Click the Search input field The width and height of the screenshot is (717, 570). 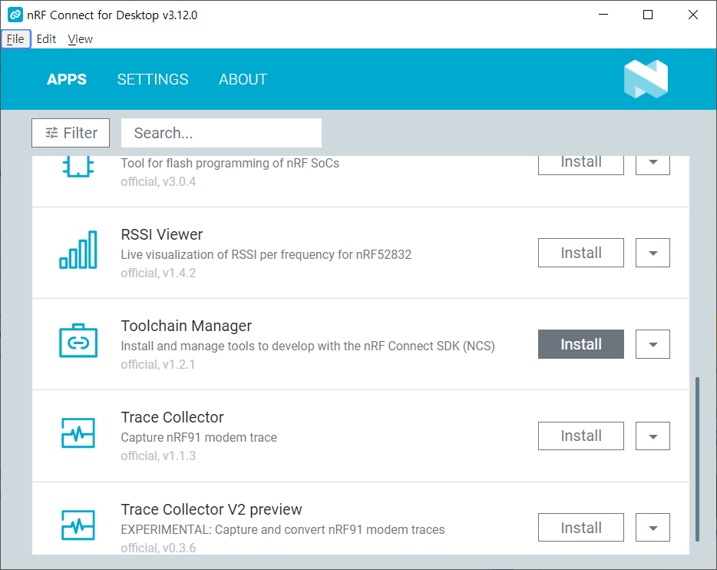[221, 133]
